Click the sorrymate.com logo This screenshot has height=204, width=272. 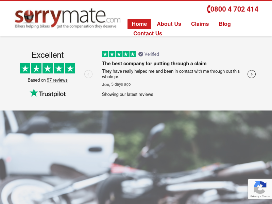[68, 18]
